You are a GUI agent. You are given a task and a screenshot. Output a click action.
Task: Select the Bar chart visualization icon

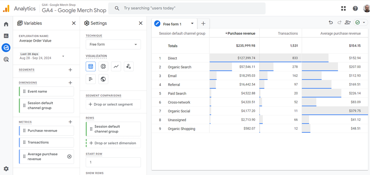(x=90, y=79)
